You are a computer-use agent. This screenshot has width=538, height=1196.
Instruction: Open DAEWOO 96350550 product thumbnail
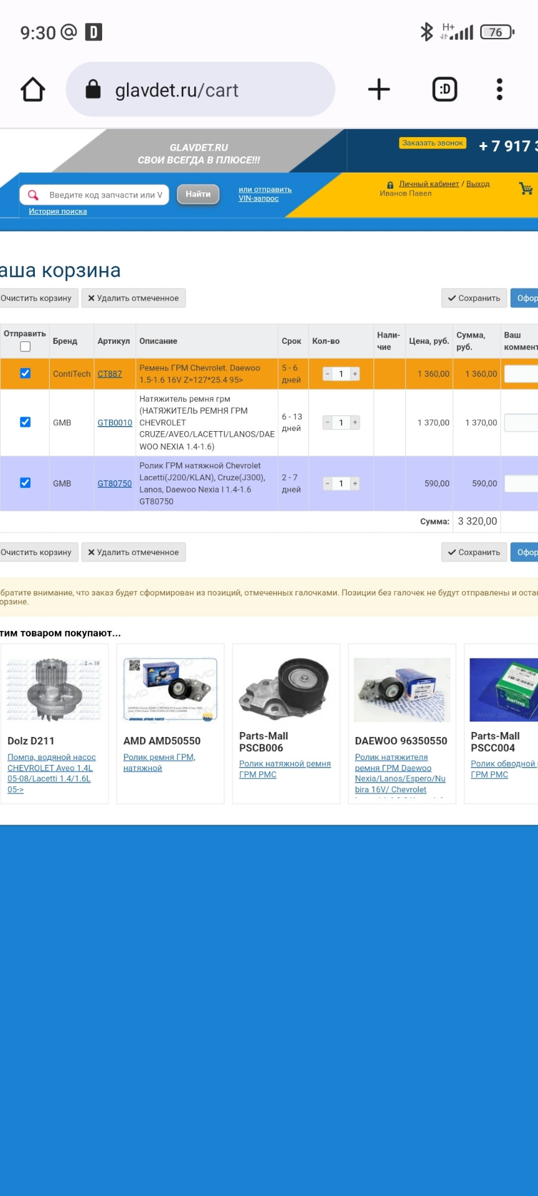tap(402, 690)
